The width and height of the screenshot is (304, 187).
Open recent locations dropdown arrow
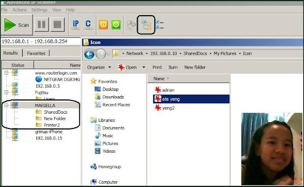point(108,54)
